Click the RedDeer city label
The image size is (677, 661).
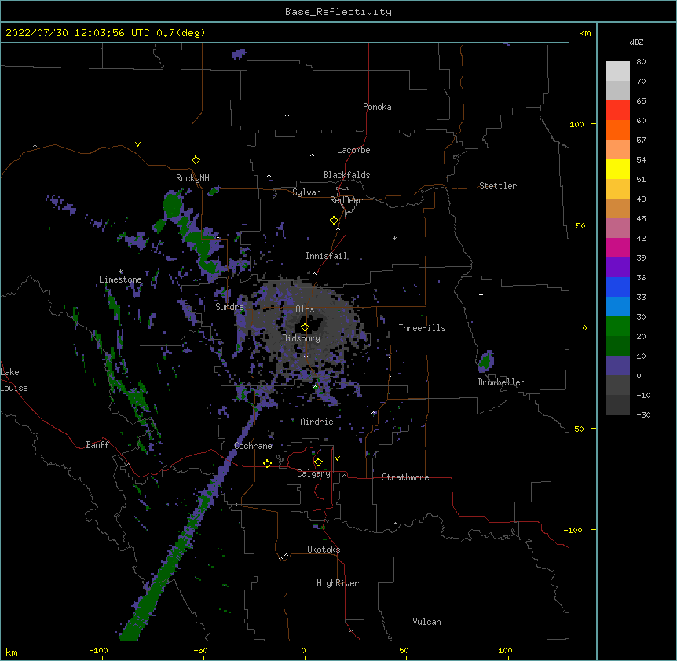346,200
